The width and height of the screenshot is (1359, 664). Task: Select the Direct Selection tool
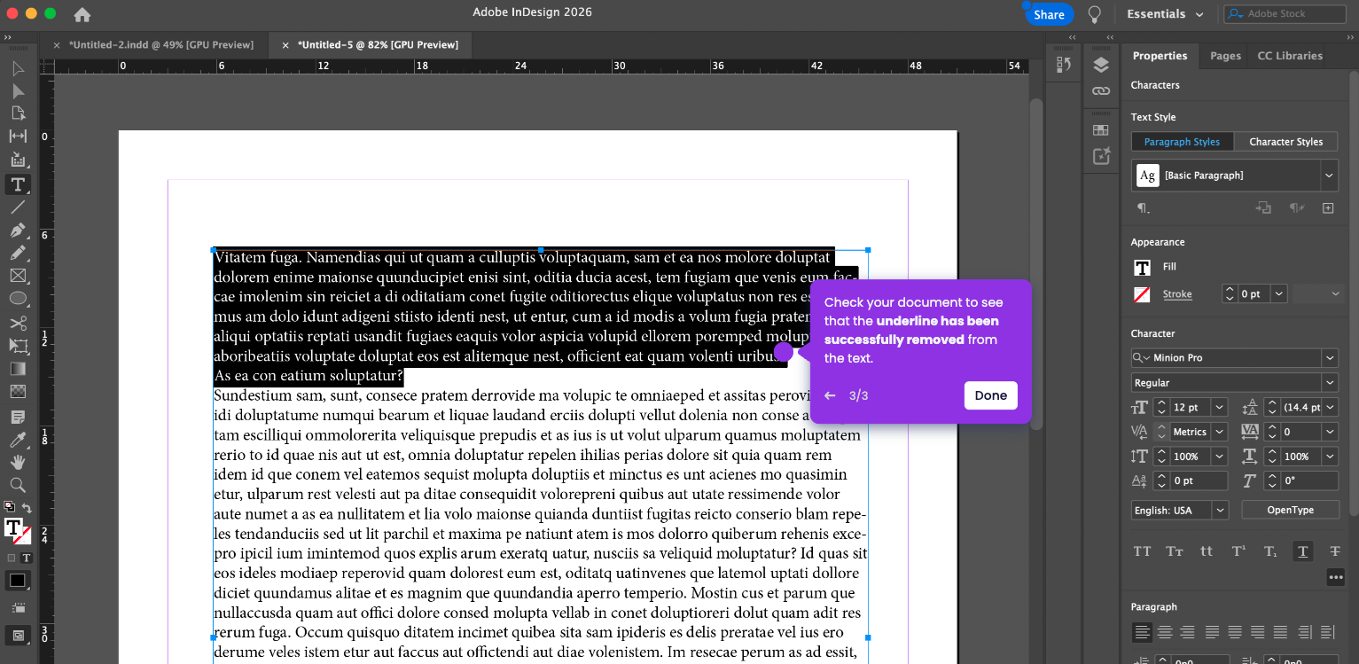18,91
